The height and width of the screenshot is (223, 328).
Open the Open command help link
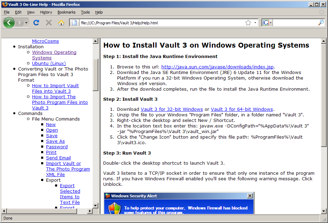tap(52, 130)
